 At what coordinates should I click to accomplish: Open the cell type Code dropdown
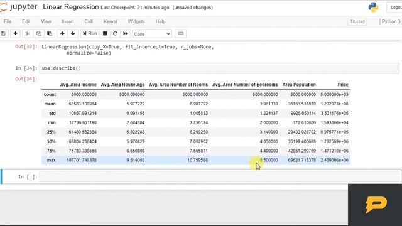(x=152, y=34)
